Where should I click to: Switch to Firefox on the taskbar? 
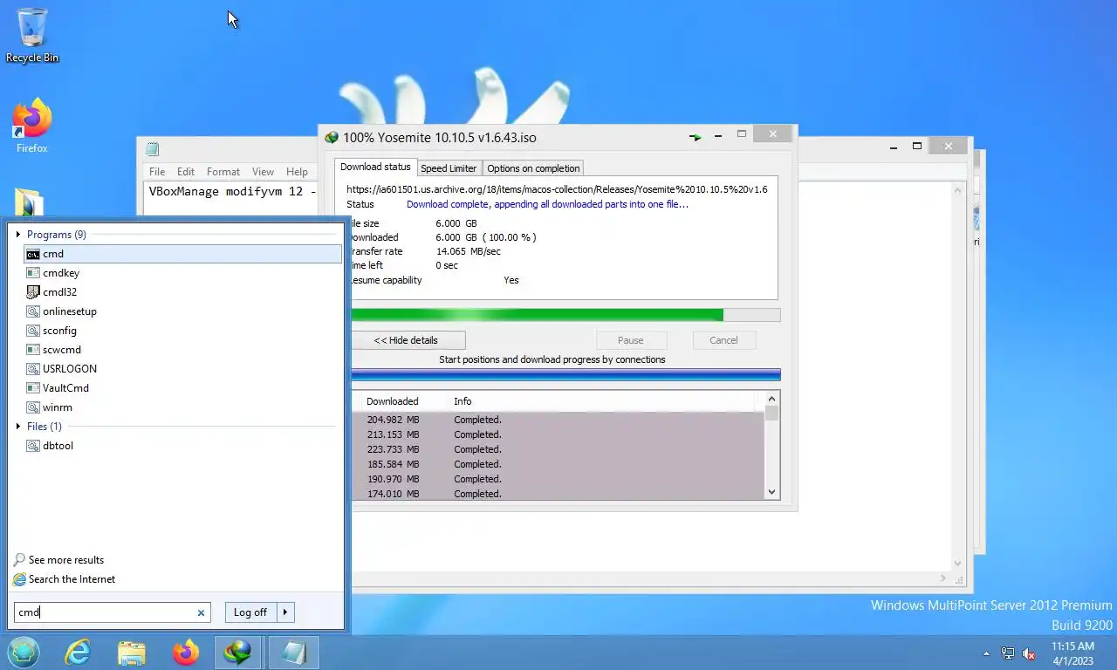click(186, 653)
